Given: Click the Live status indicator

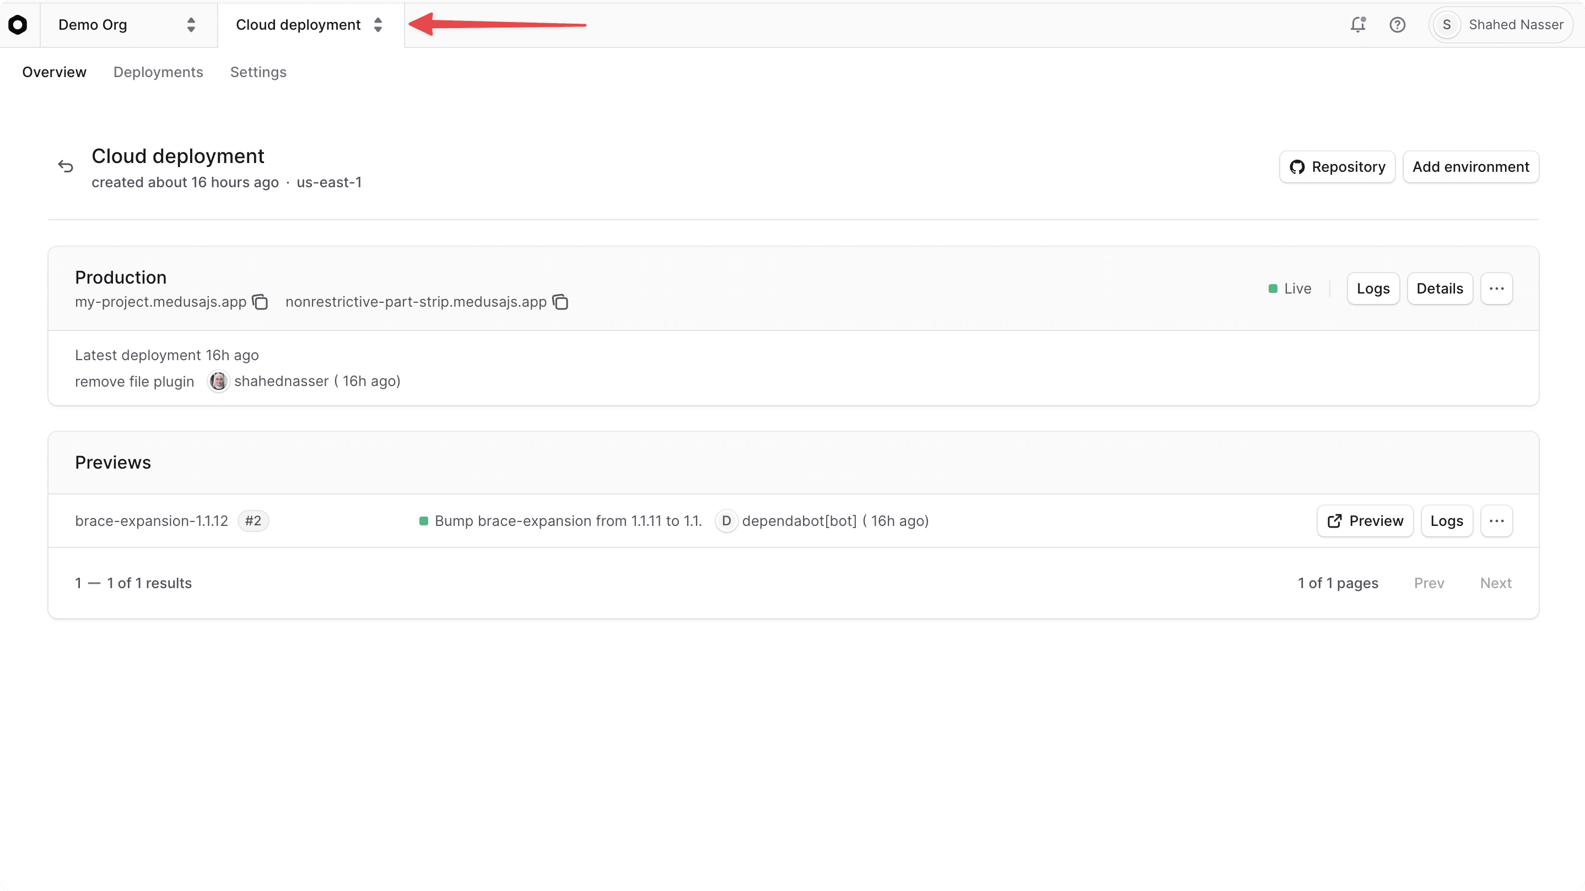Looking at the screenshot, I should tap(1290, 289).
